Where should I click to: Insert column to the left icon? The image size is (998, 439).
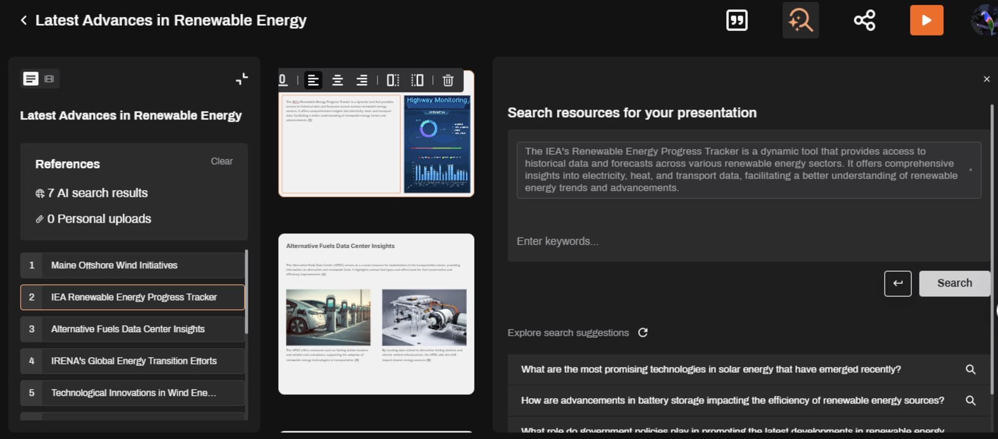[x=417, y=80]
